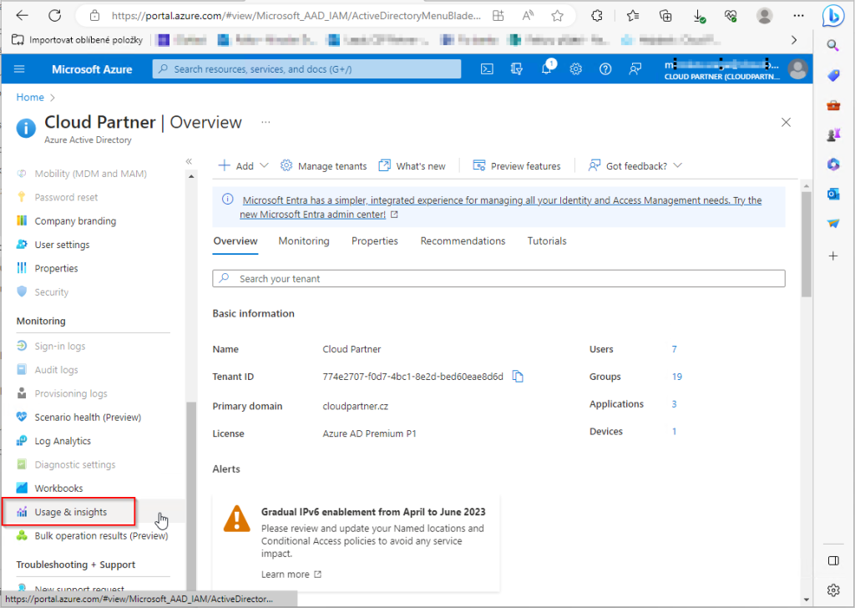Click Manage tenants button

[x=323, y=165]
